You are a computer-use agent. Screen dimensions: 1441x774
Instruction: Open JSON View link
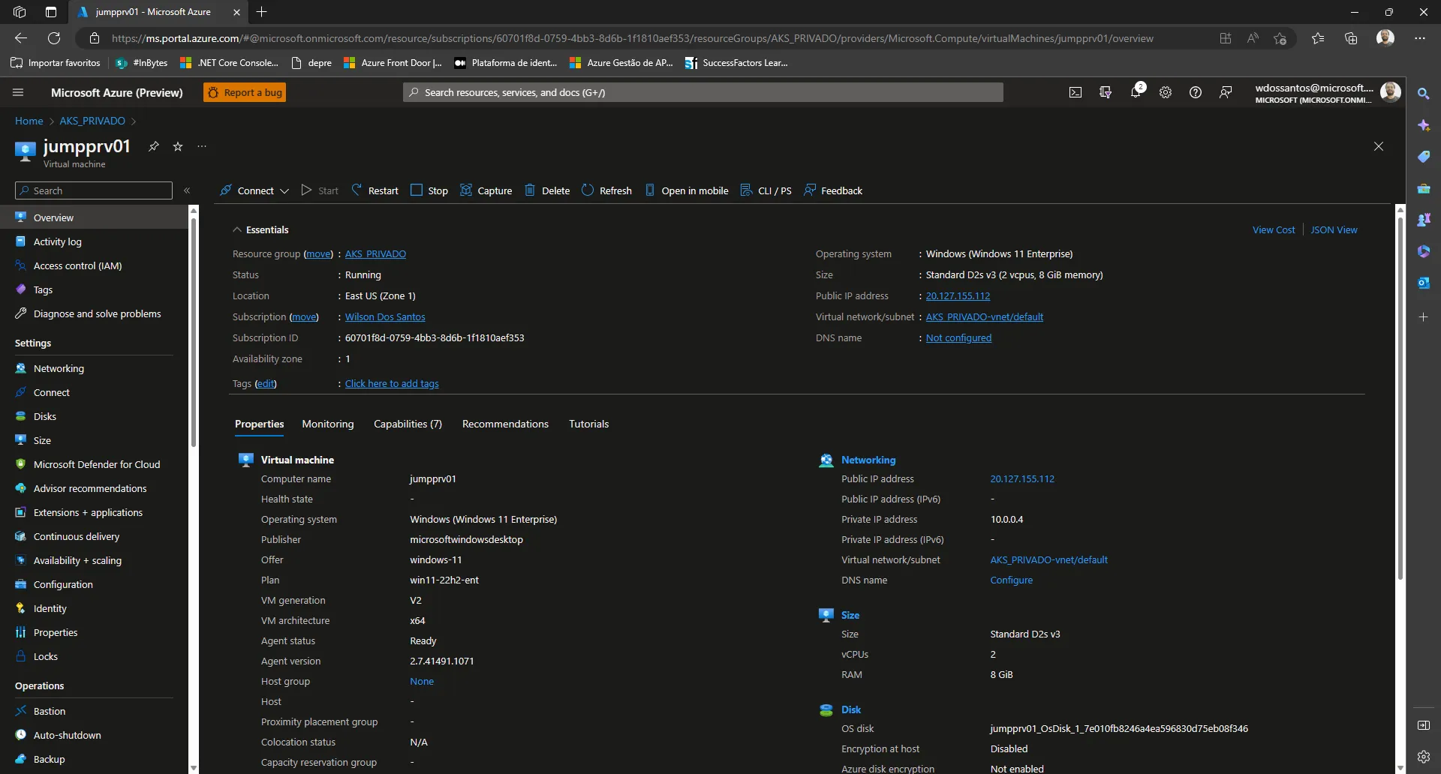click(x=1334, y=230)
